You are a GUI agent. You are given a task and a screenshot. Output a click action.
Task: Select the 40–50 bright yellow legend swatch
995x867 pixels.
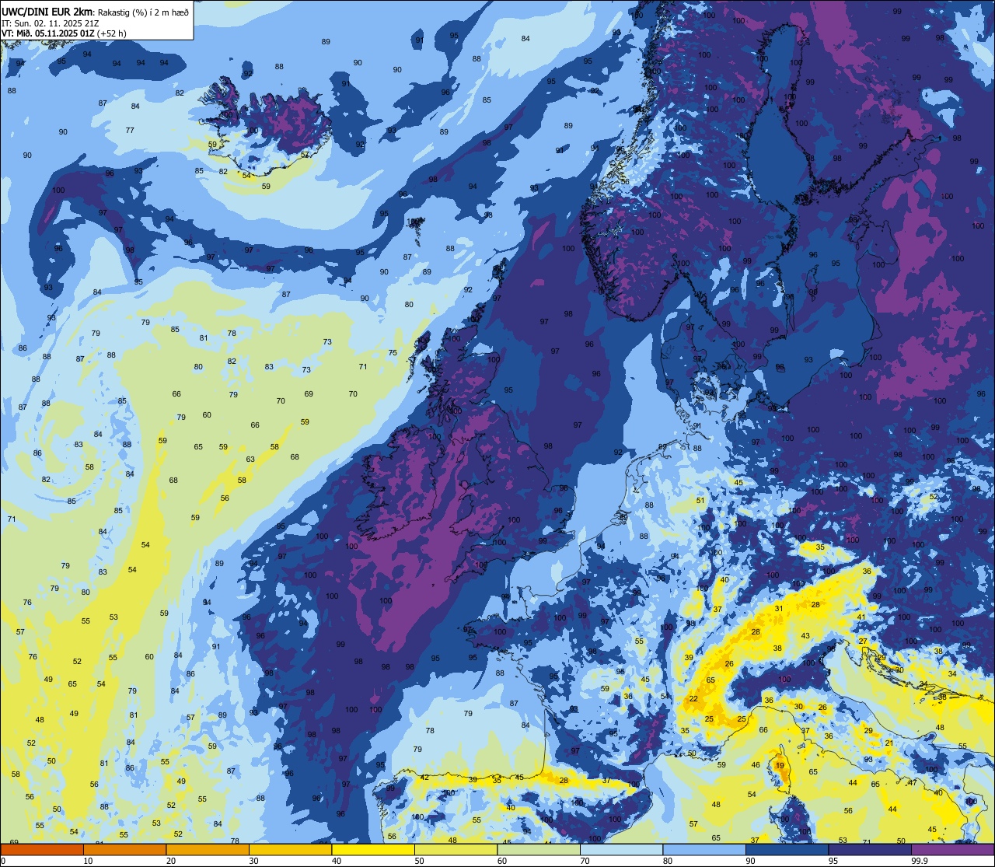(x=373, y=849)
